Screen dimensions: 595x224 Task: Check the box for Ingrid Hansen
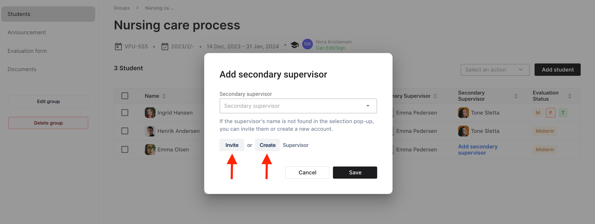pos(125,113)
